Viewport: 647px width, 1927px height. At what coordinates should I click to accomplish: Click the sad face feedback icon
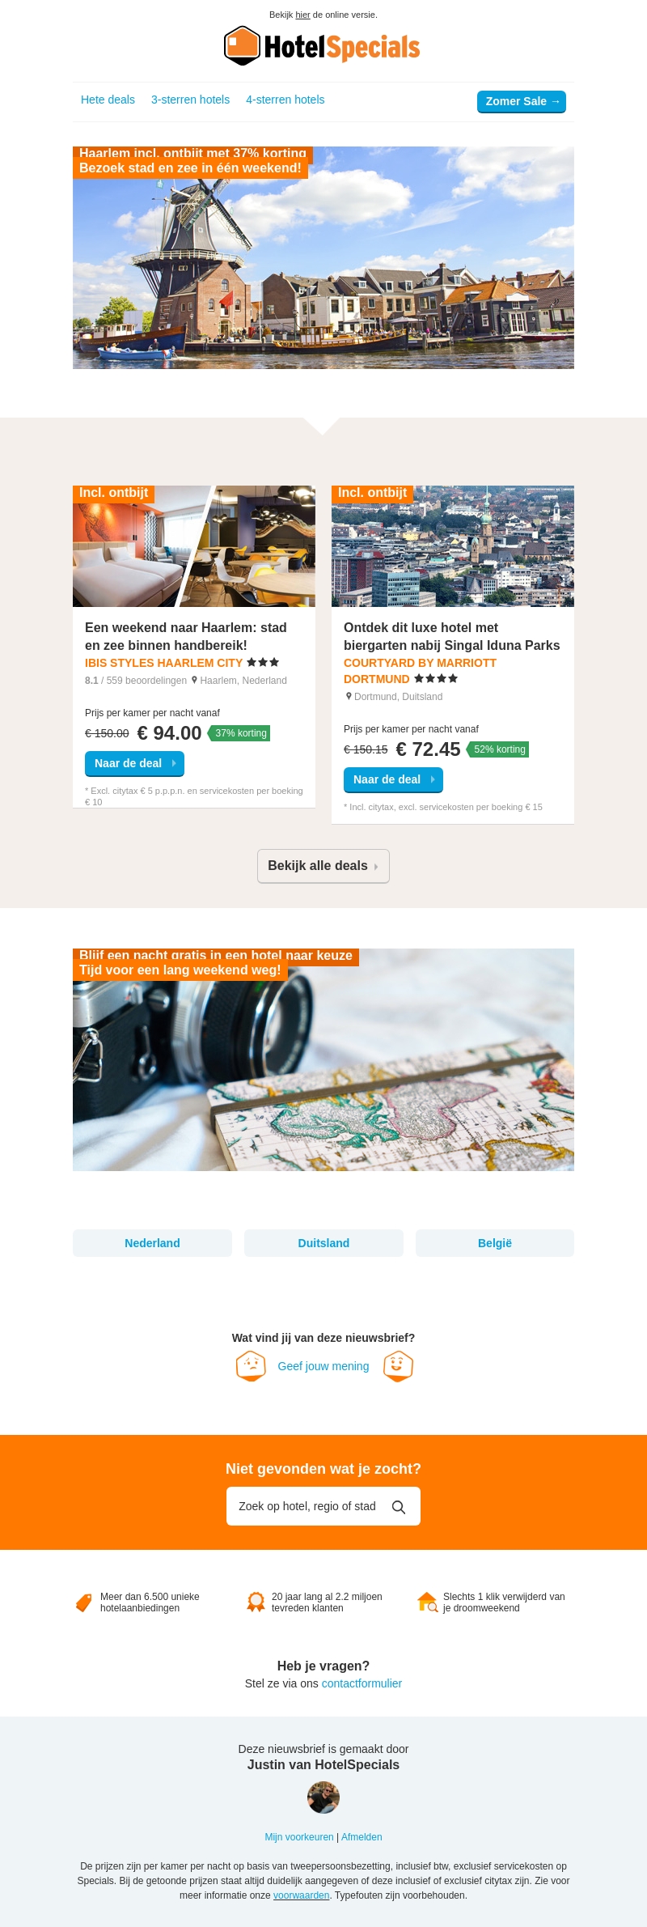[251, 1366]
